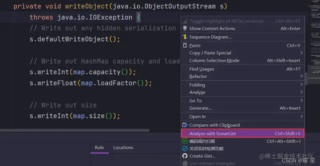The width and height of the screenshot is (320, 166).
Task: Click the 编码规约扫描 green icon
Action: (185, 141)
